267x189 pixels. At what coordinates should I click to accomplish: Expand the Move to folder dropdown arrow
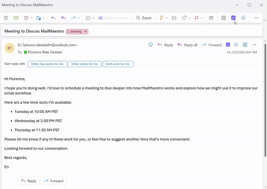click(44, 18)
